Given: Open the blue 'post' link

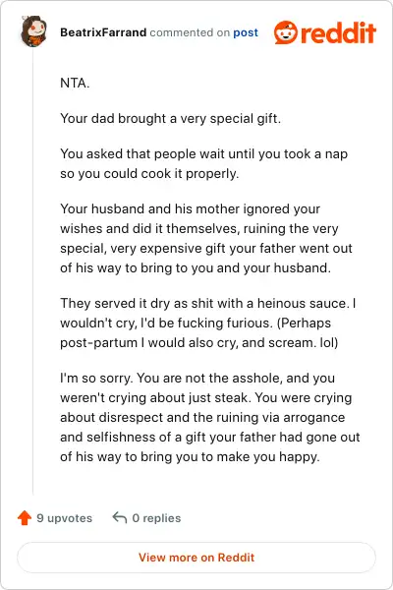Looking at the screenshot, I should click(246, 32).
